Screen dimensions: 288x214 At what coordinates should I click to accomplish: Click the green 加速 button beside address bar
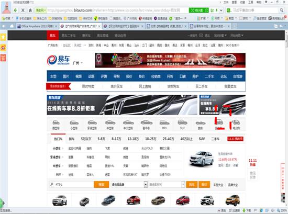click(x=199, y=10)
